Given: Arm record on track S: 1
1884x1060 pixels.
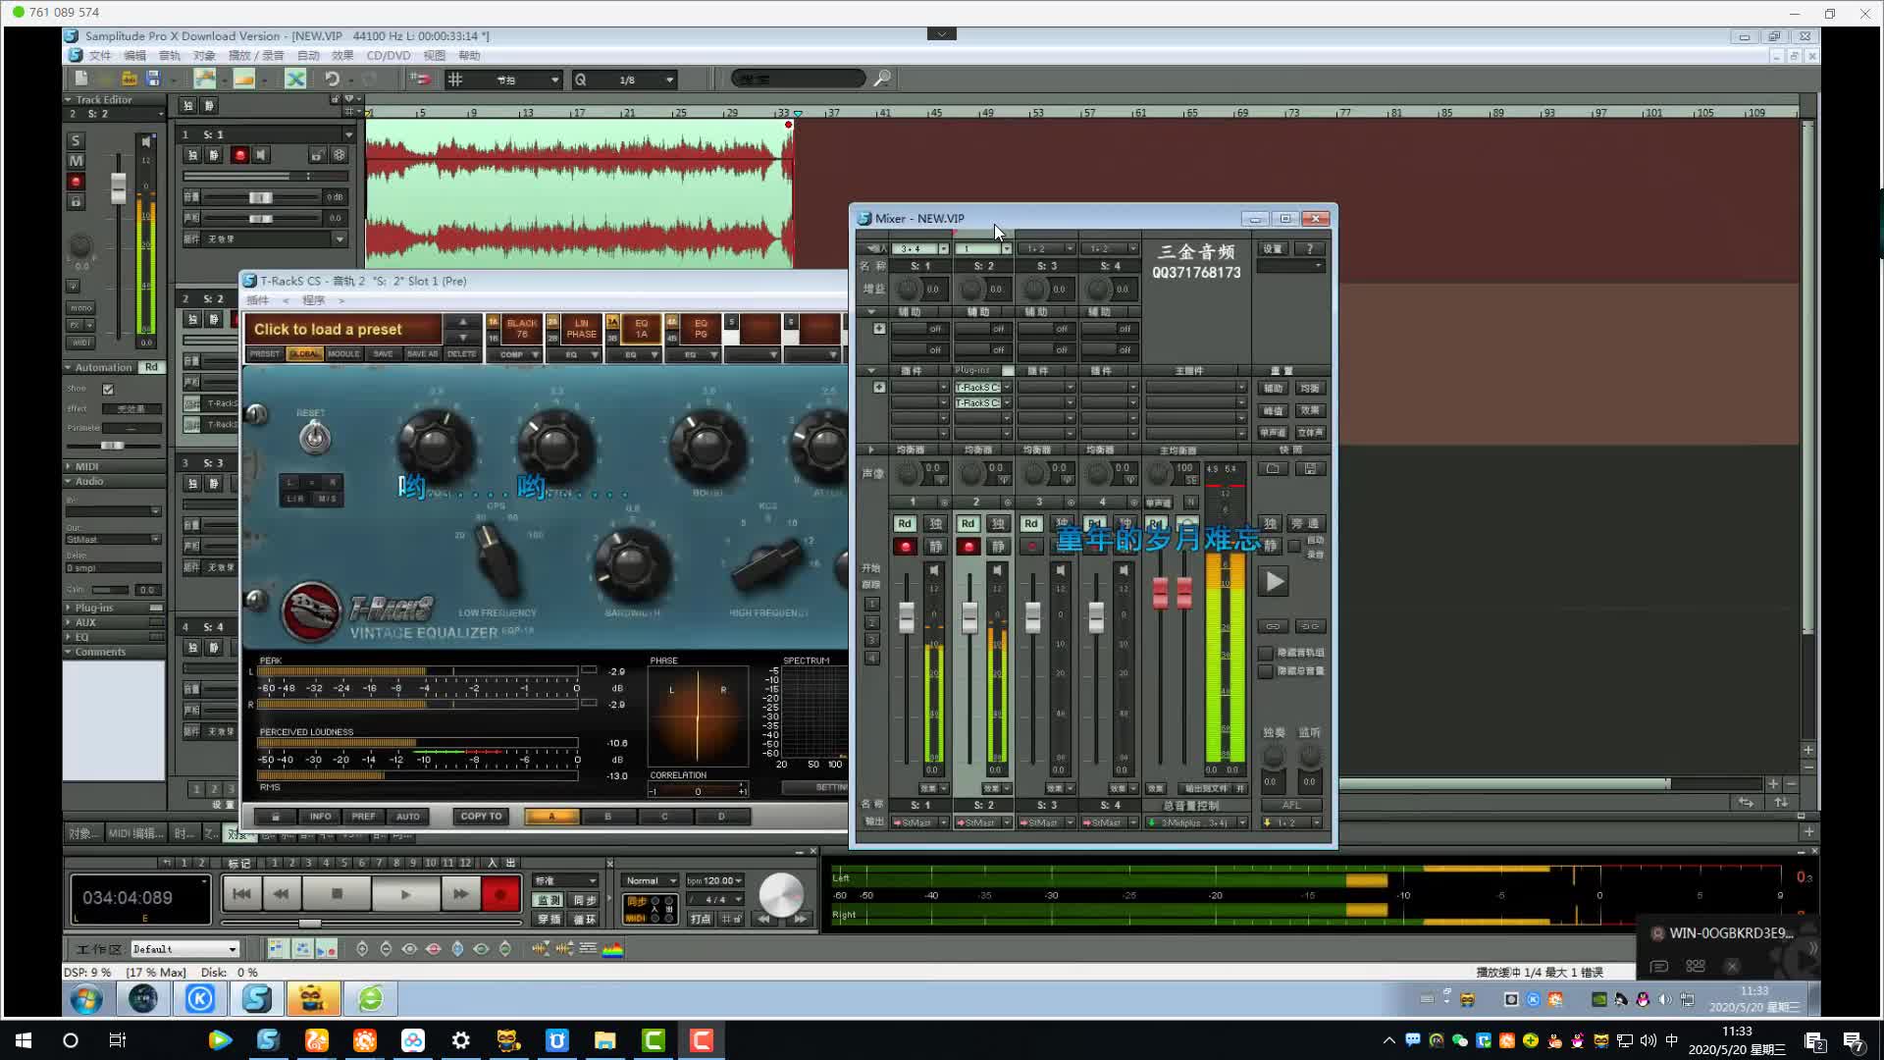Looking at the screenshot, I should [x=239, y=155].
